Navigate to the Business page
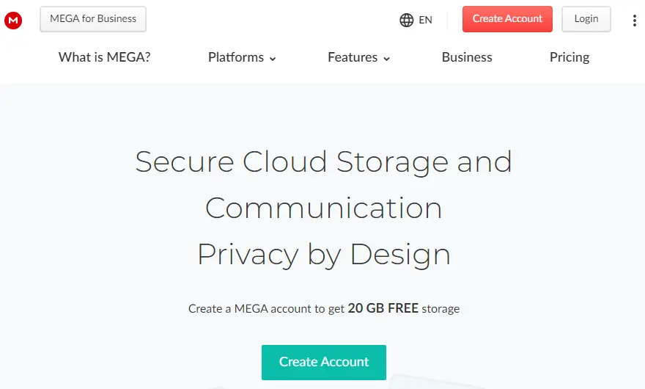This screenshot has width=645, height=389. [467, 57]
